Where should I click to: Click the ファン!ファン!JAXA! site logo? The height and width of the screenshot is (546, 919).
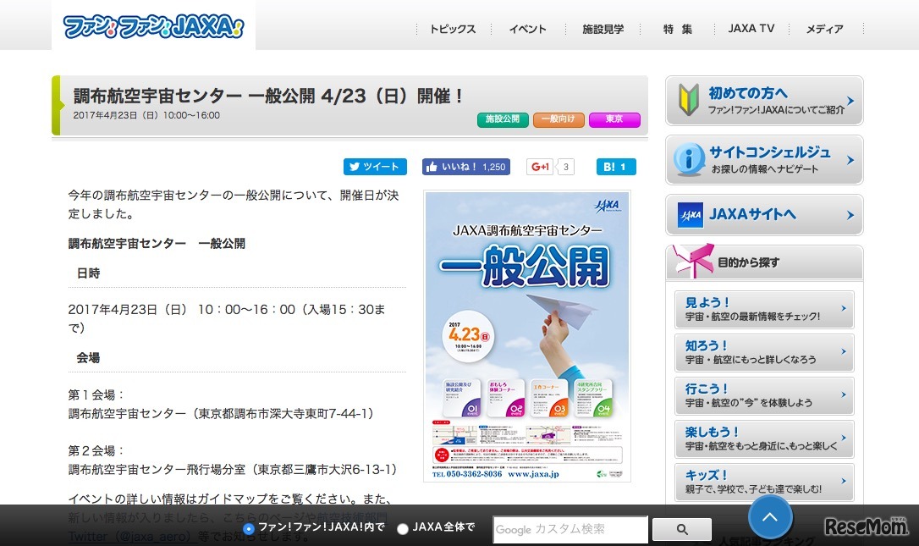click(152, 25)
